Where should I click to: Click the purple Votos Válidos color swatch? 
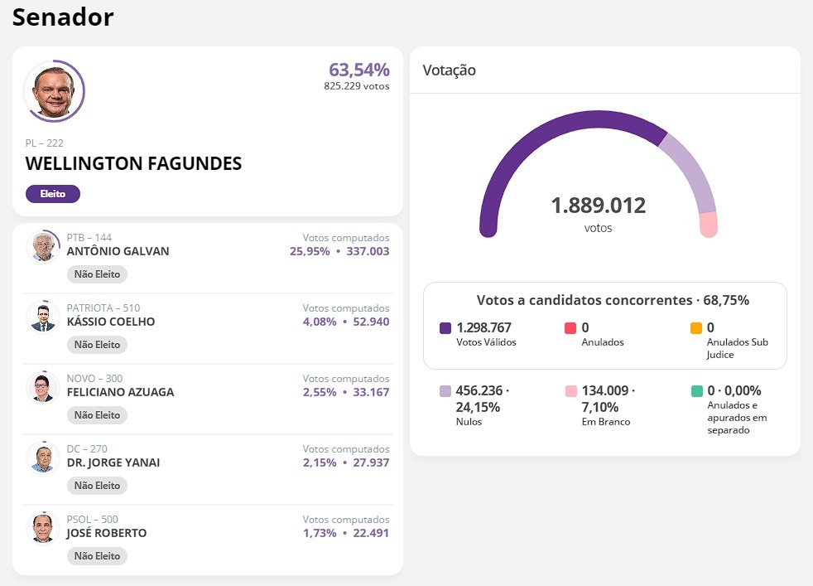point(445,328)
